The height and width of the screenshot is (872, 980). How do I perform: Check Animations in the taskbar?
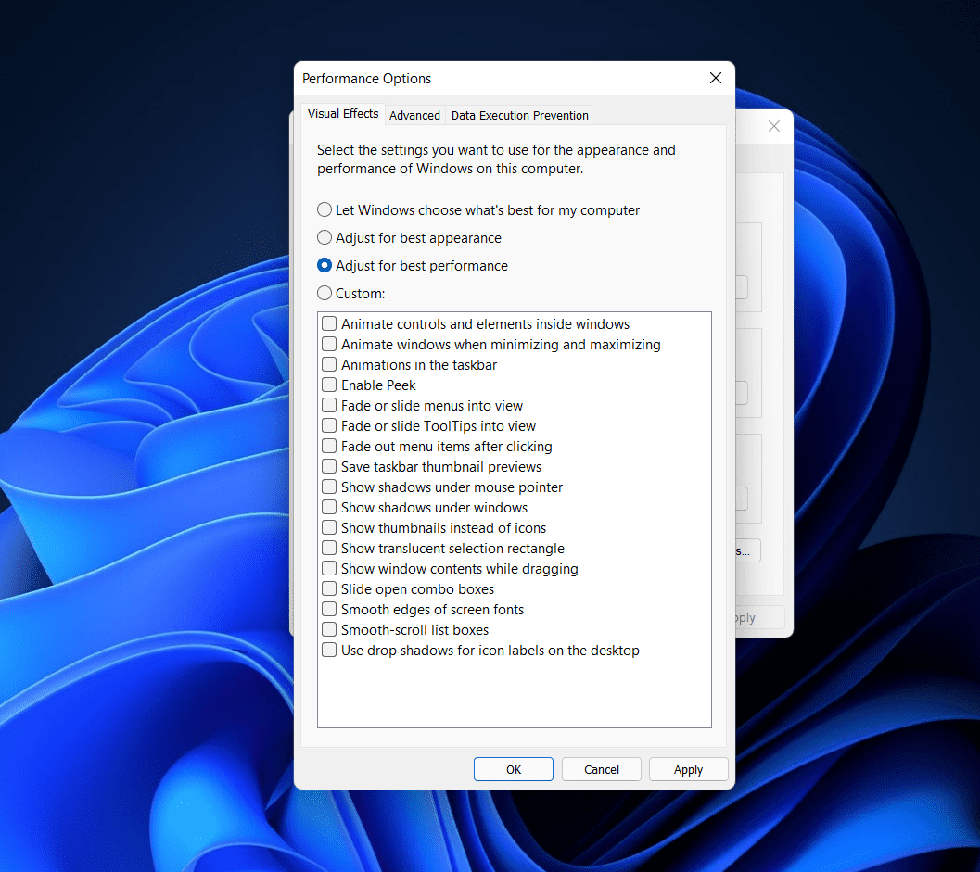[x=329, y=365]
